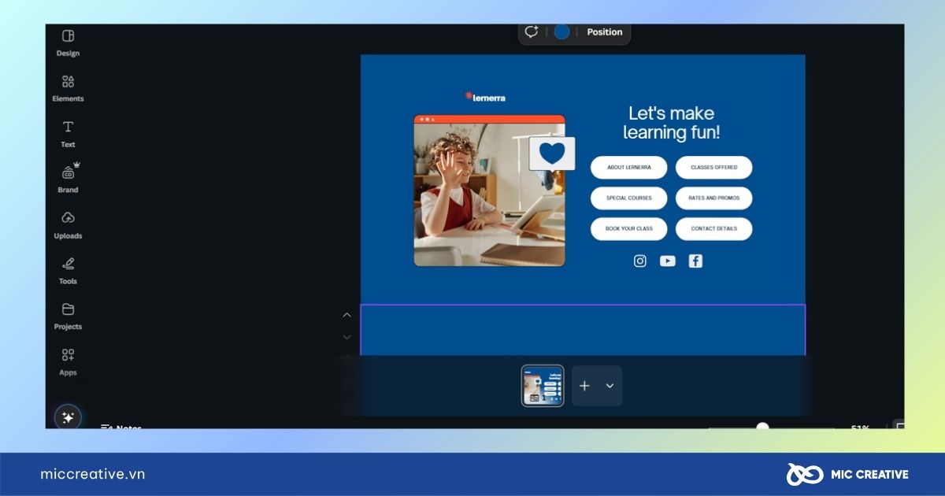Viewport: 945px width, 496px height.
Task: Click the Instagram icon on the design
Action: 640,261
